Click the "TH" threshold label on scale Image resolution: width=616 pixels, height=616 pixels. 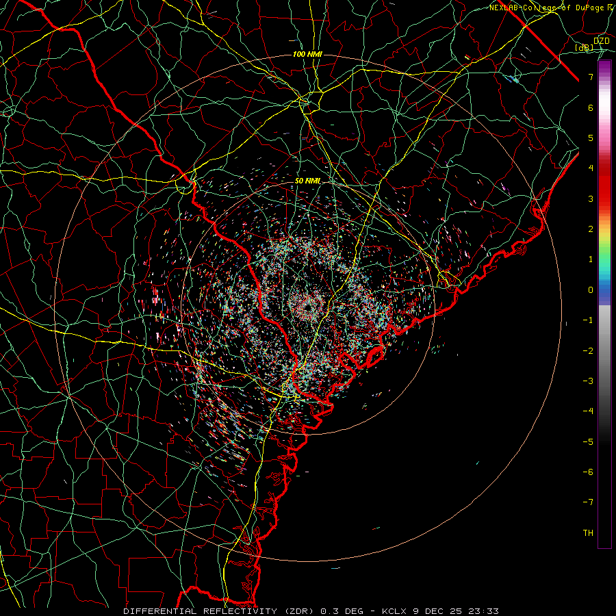click(x=588, y=533)
